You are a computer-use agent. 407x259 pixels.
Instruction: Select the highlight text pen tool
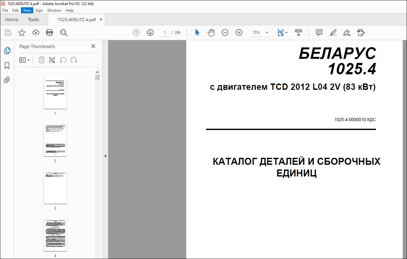[333, 33]
